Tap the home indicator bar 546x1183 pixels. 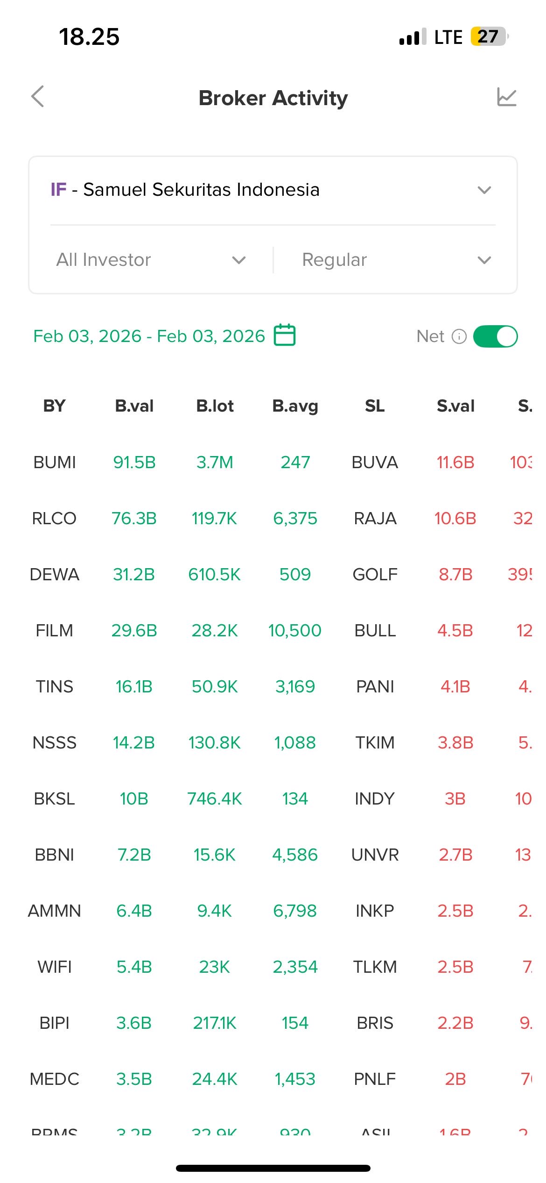click(273, 1168)
